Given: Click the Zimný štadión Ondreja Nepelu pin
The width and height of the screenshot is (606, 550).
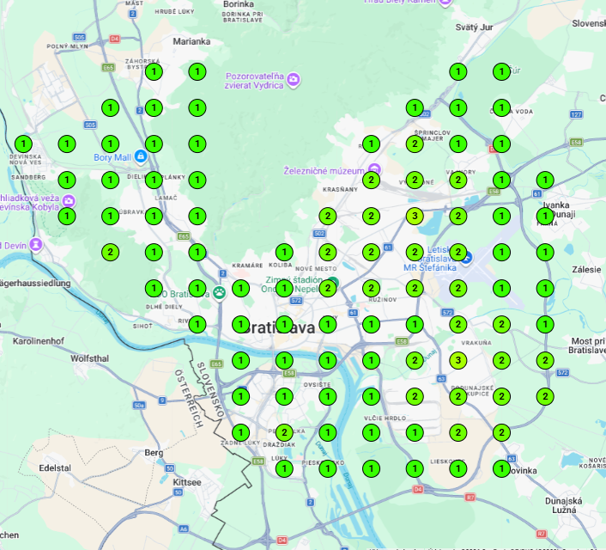Looking at the screenshot, I should point(333,282).
